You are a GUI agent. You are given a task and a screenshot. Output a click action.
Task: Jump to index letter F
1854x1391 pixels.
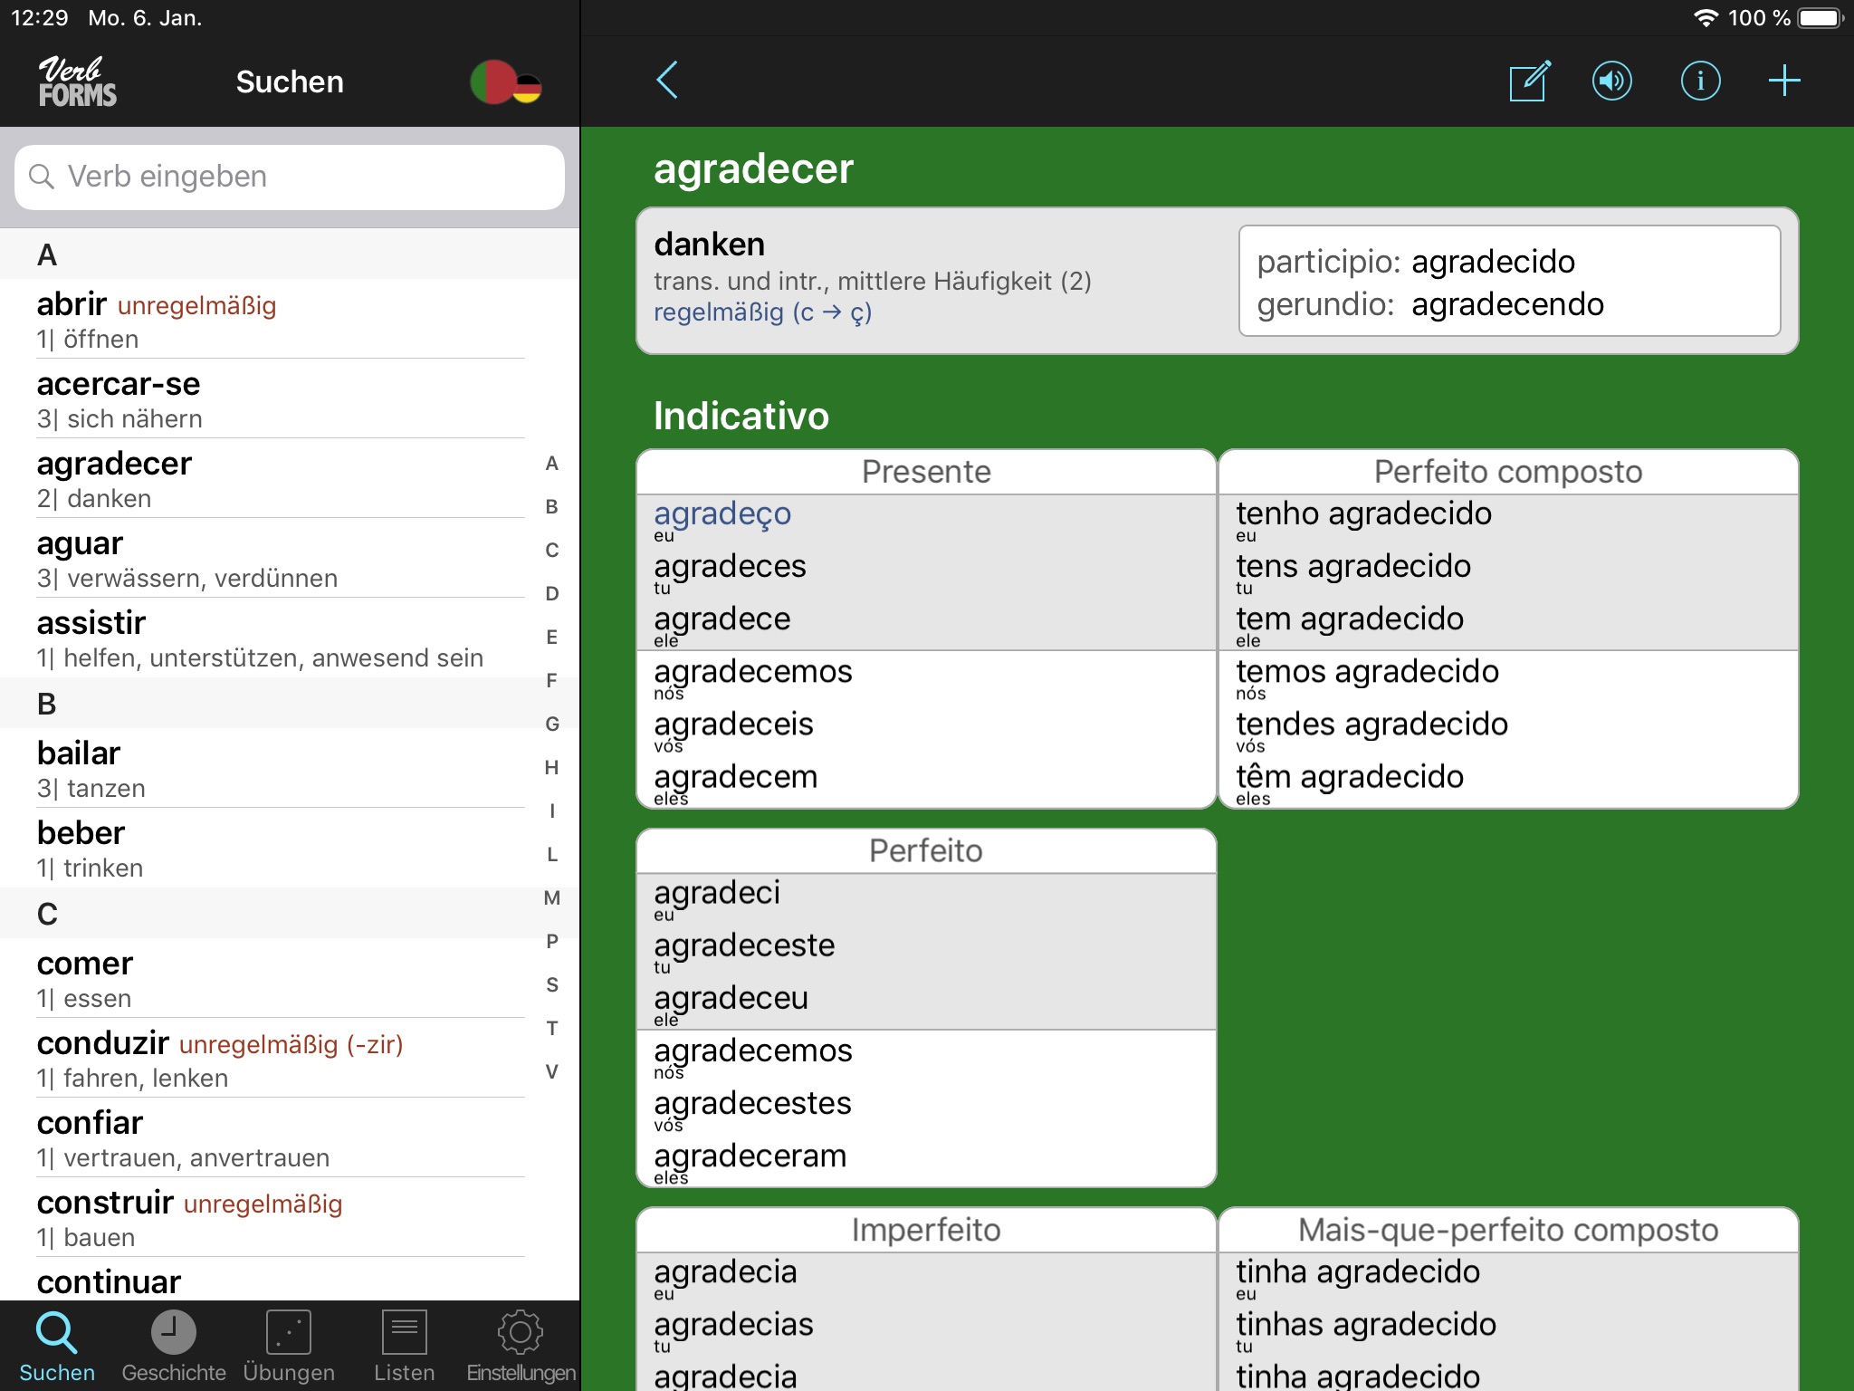click(552, 681)
